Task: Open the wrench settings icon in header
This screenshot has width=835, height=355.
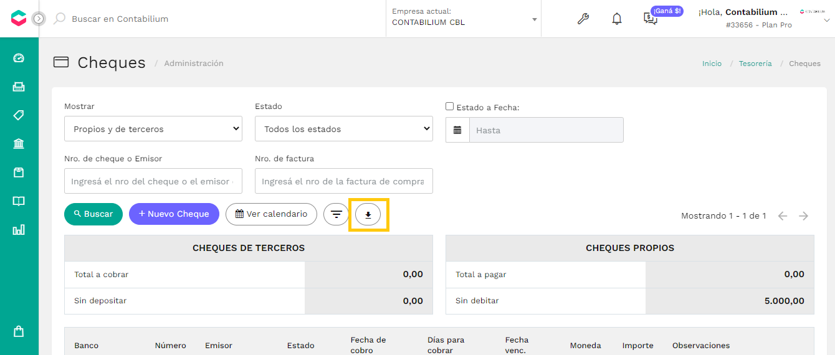Action: pos(583,19)
